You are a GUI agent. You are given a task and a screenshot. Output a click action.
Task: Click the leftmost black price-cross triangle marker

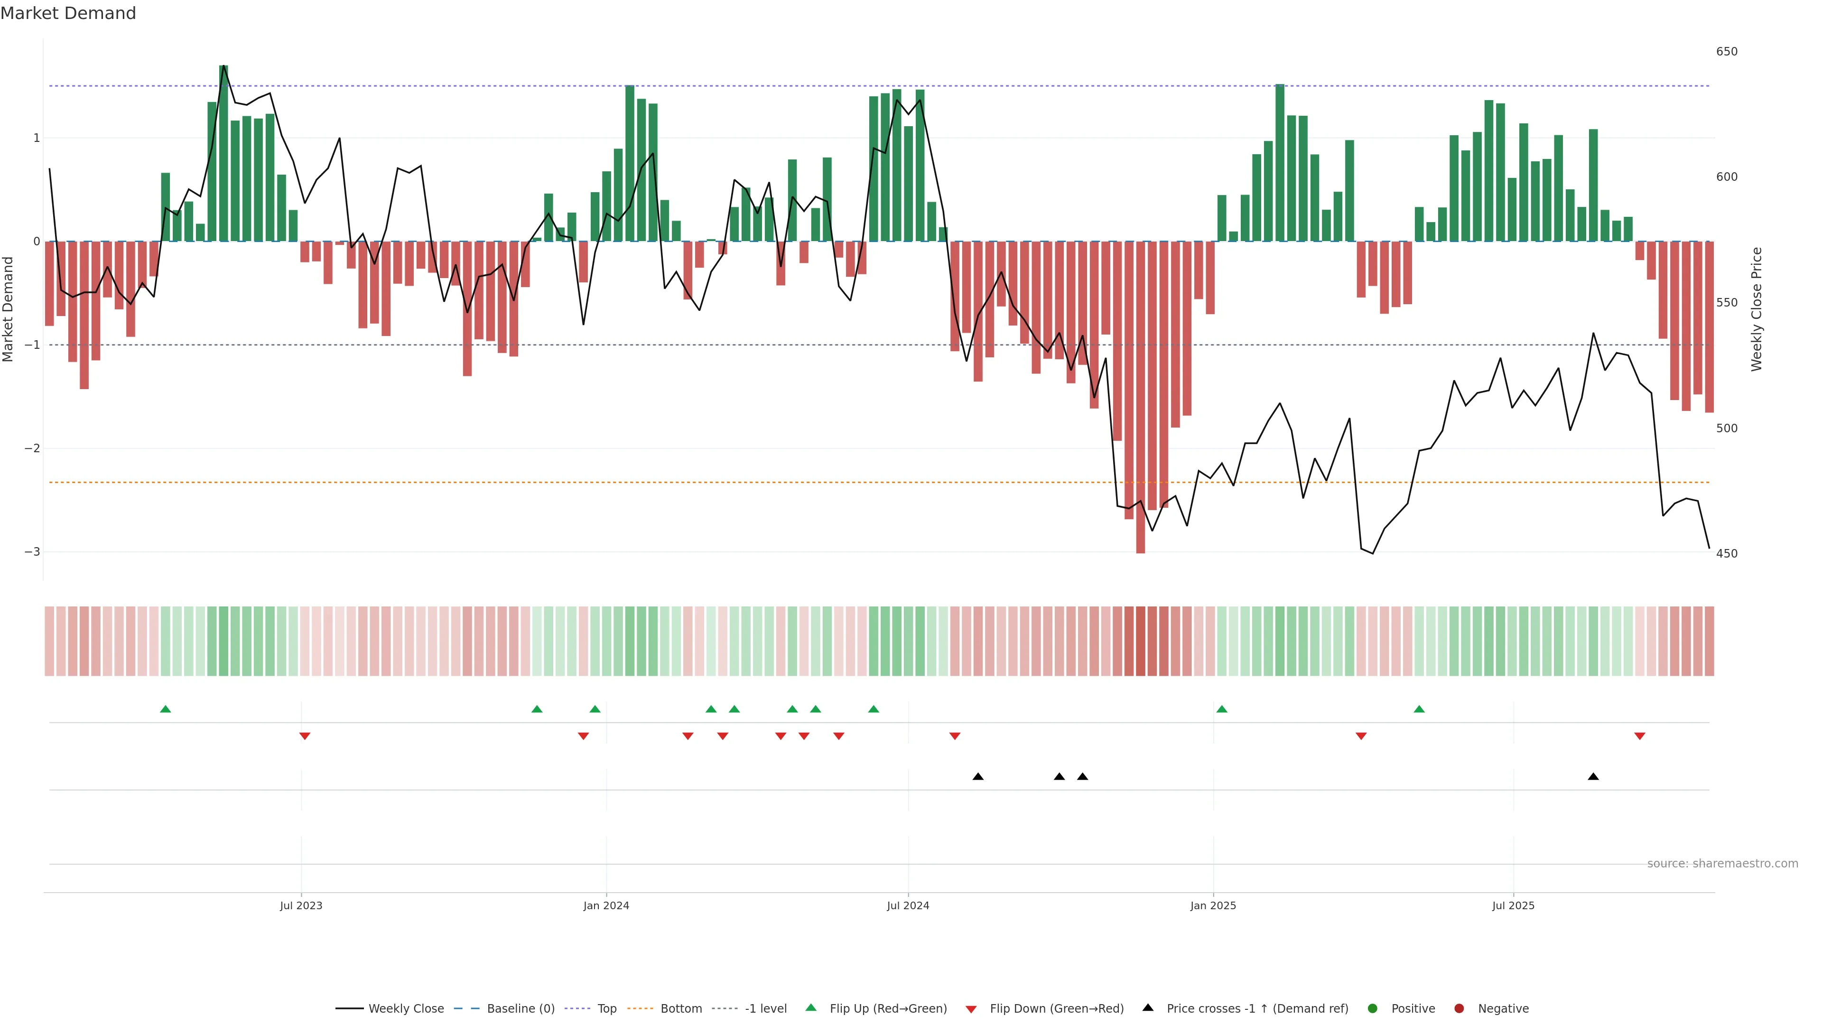(x=977, y=777)
